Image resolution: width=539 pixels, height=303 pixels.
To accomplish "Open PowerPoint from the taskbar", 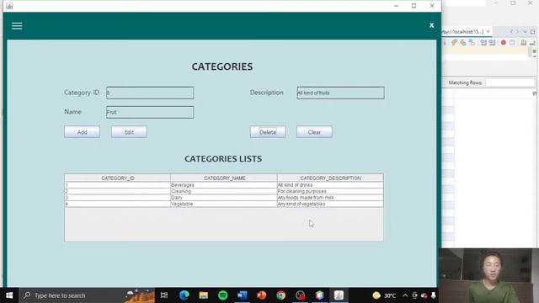I will pos(262,295).
